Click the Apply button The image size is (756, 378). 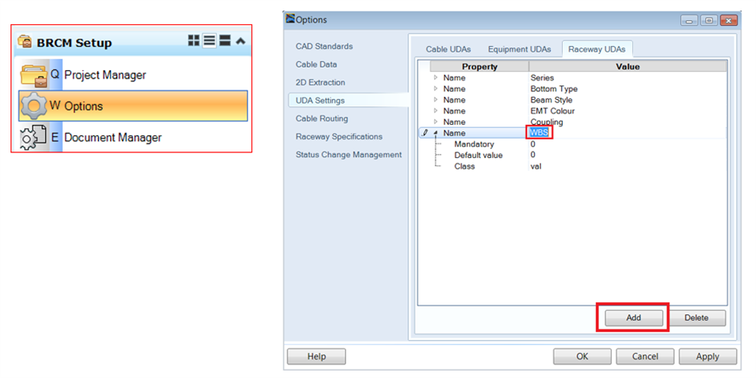point(708,357)
